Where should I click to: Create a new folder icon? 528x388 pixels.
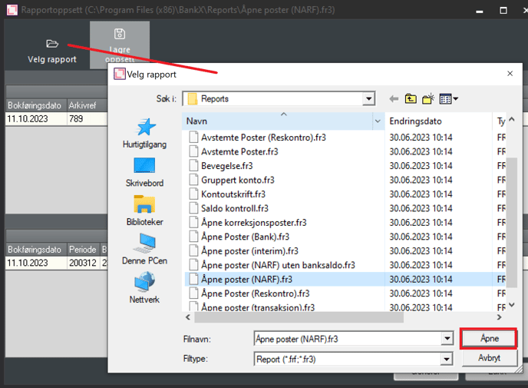(x=429, y=98)
